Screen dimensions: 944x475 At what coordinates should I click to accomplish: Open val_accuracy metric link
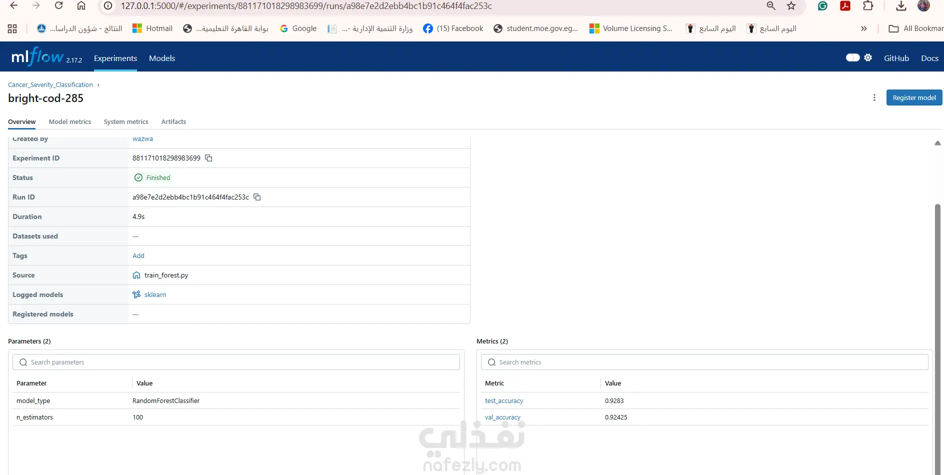point(502,417)
